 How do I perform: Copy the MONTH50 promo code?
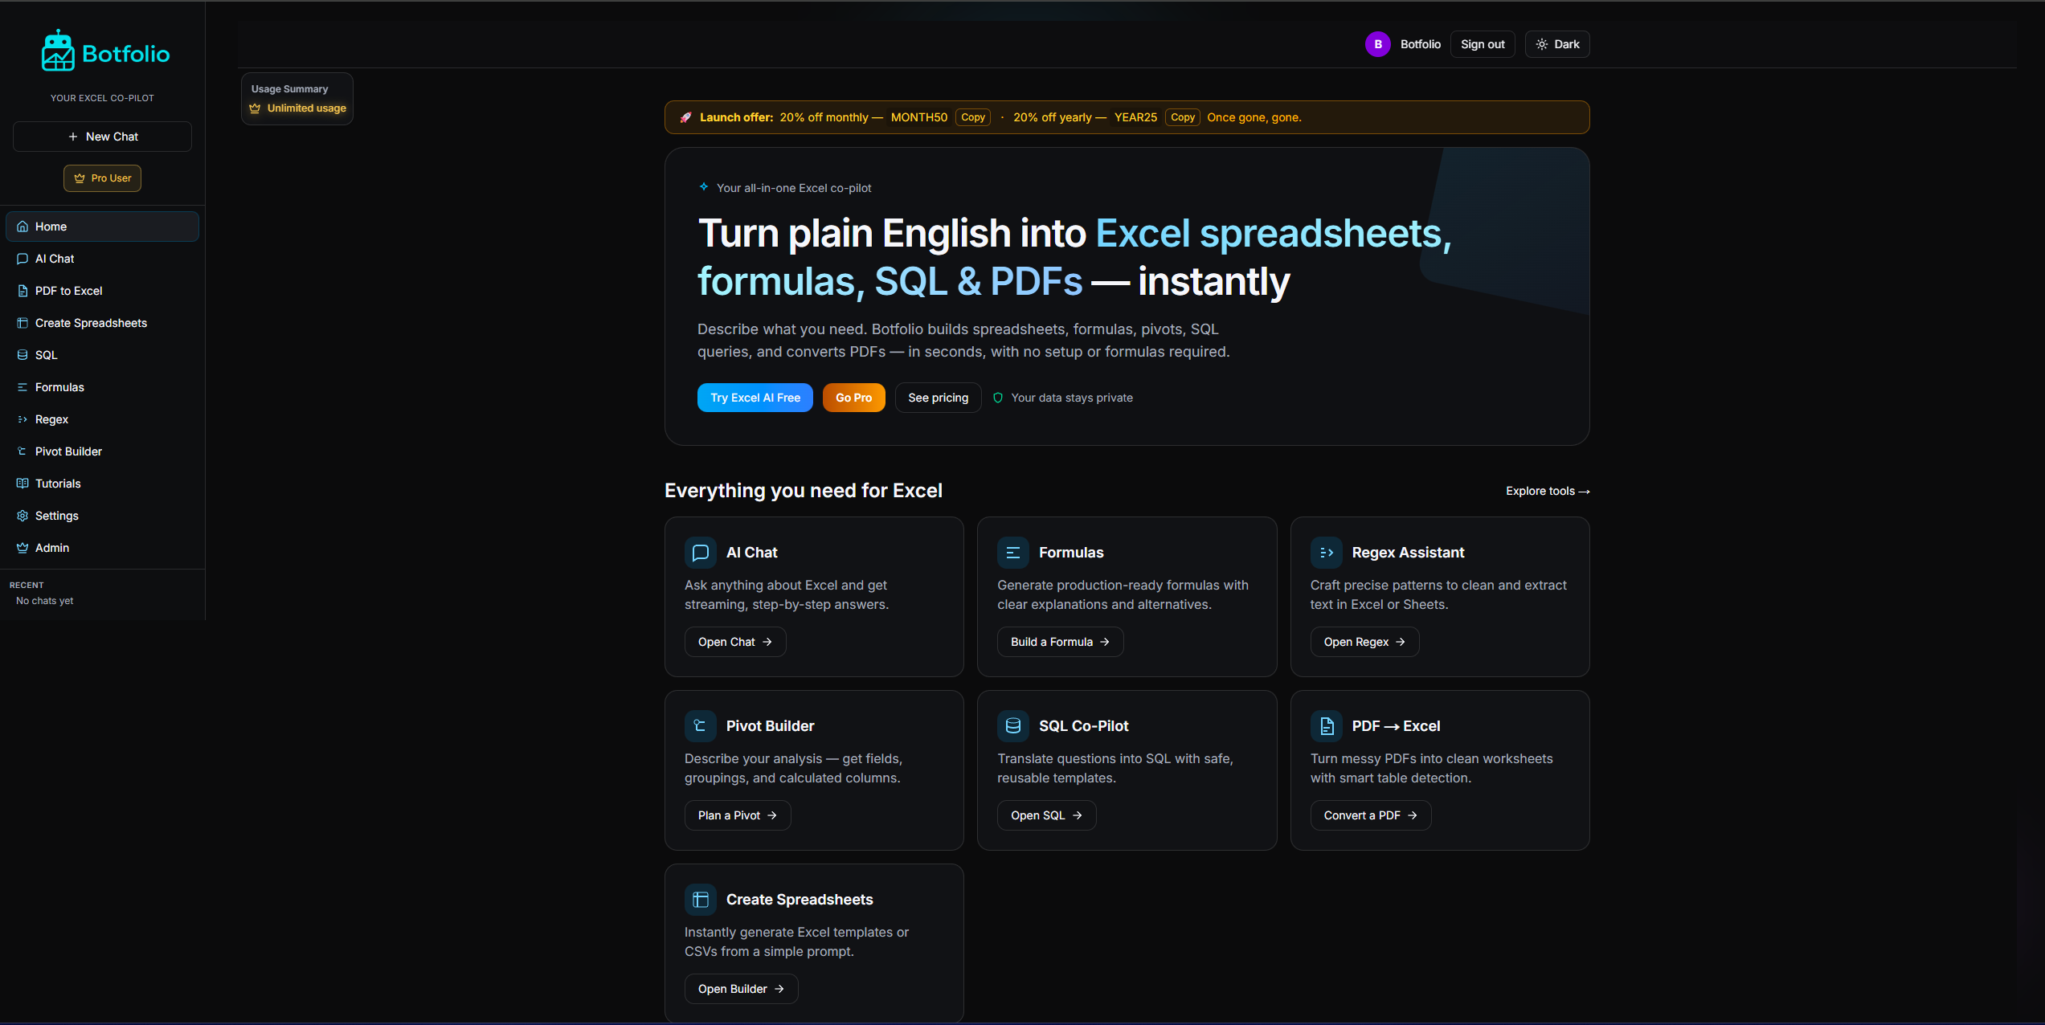point(972,117)
